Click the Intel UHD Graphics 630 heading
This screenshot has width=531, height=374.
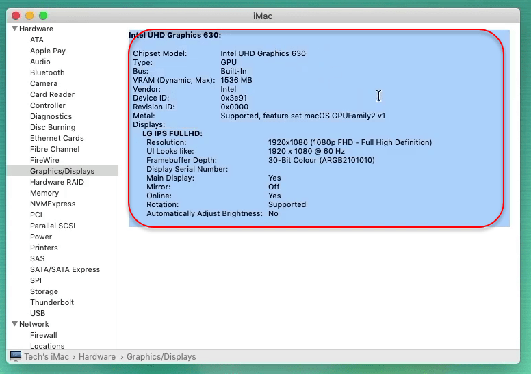pos(174,35)
